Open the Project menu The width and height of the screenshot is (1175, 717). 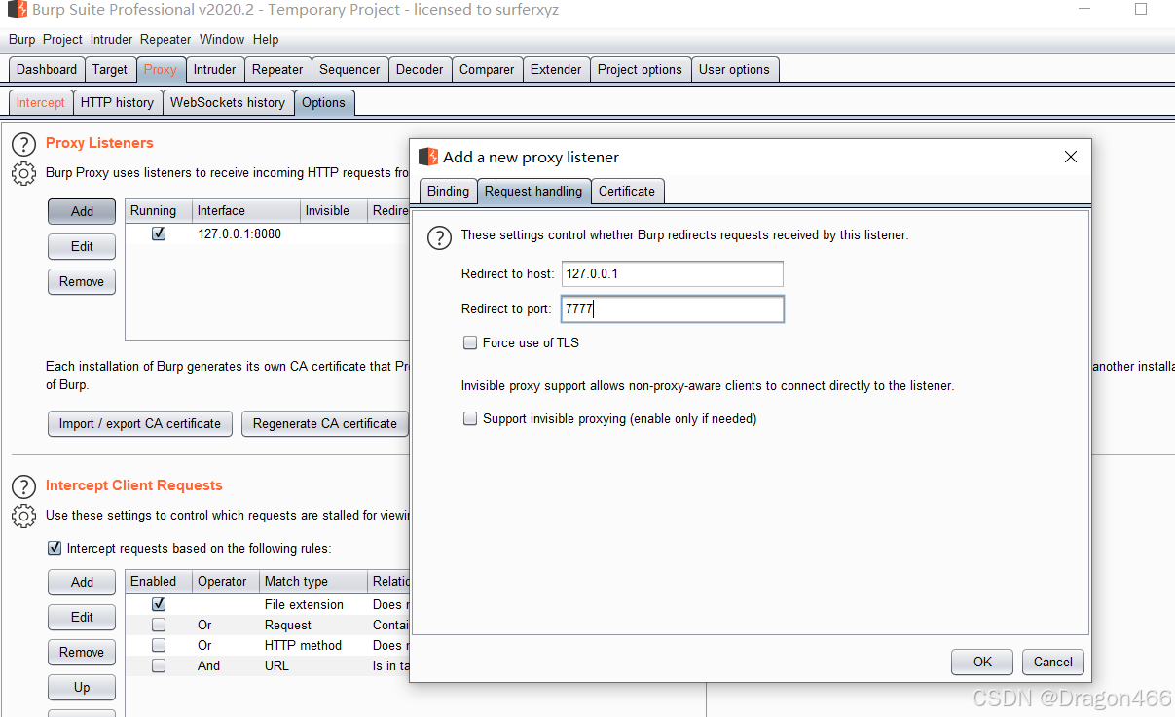tap(62, 39)
